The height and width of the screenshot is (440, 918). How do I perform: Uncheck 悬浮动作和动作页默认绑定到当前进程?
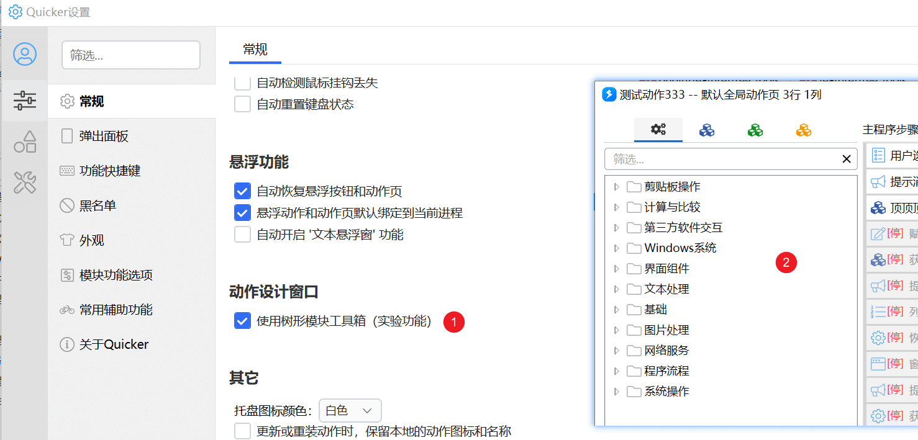(243, 213)
